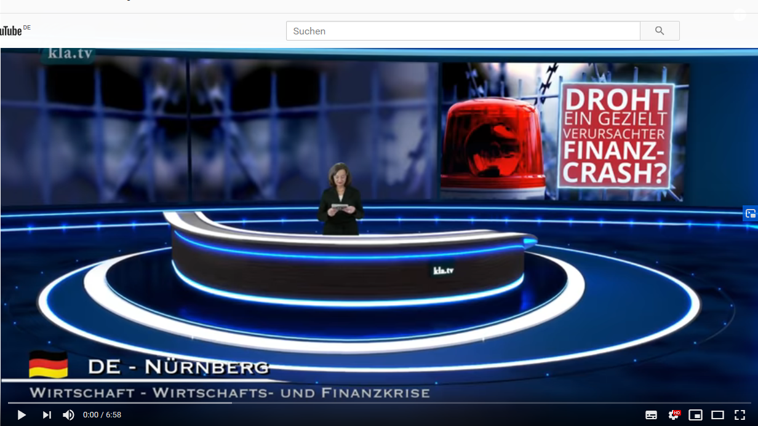The image size is (758, 426).
Task: Click the kla.tv watermark logo
Action: [x=69, y=54]
